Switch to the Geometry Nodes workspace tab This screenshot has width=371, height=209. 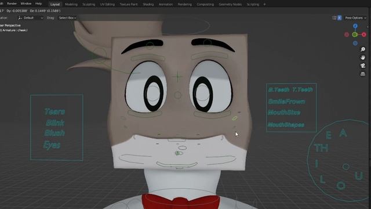pos(230,4)
